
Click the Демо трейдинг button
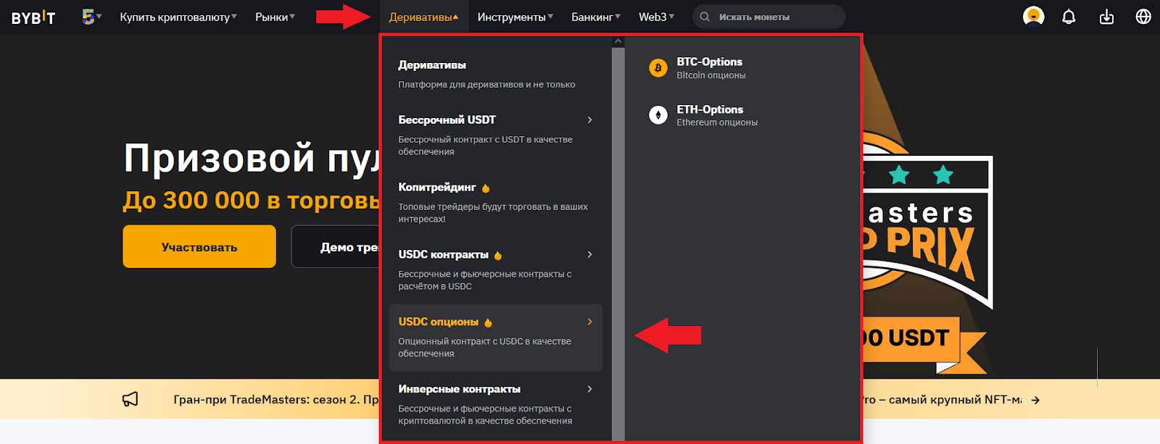point(336,246)
